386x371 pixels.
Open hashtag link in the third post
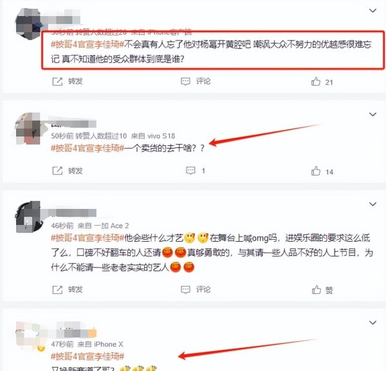pyautogui.click(x=87, y=238)
